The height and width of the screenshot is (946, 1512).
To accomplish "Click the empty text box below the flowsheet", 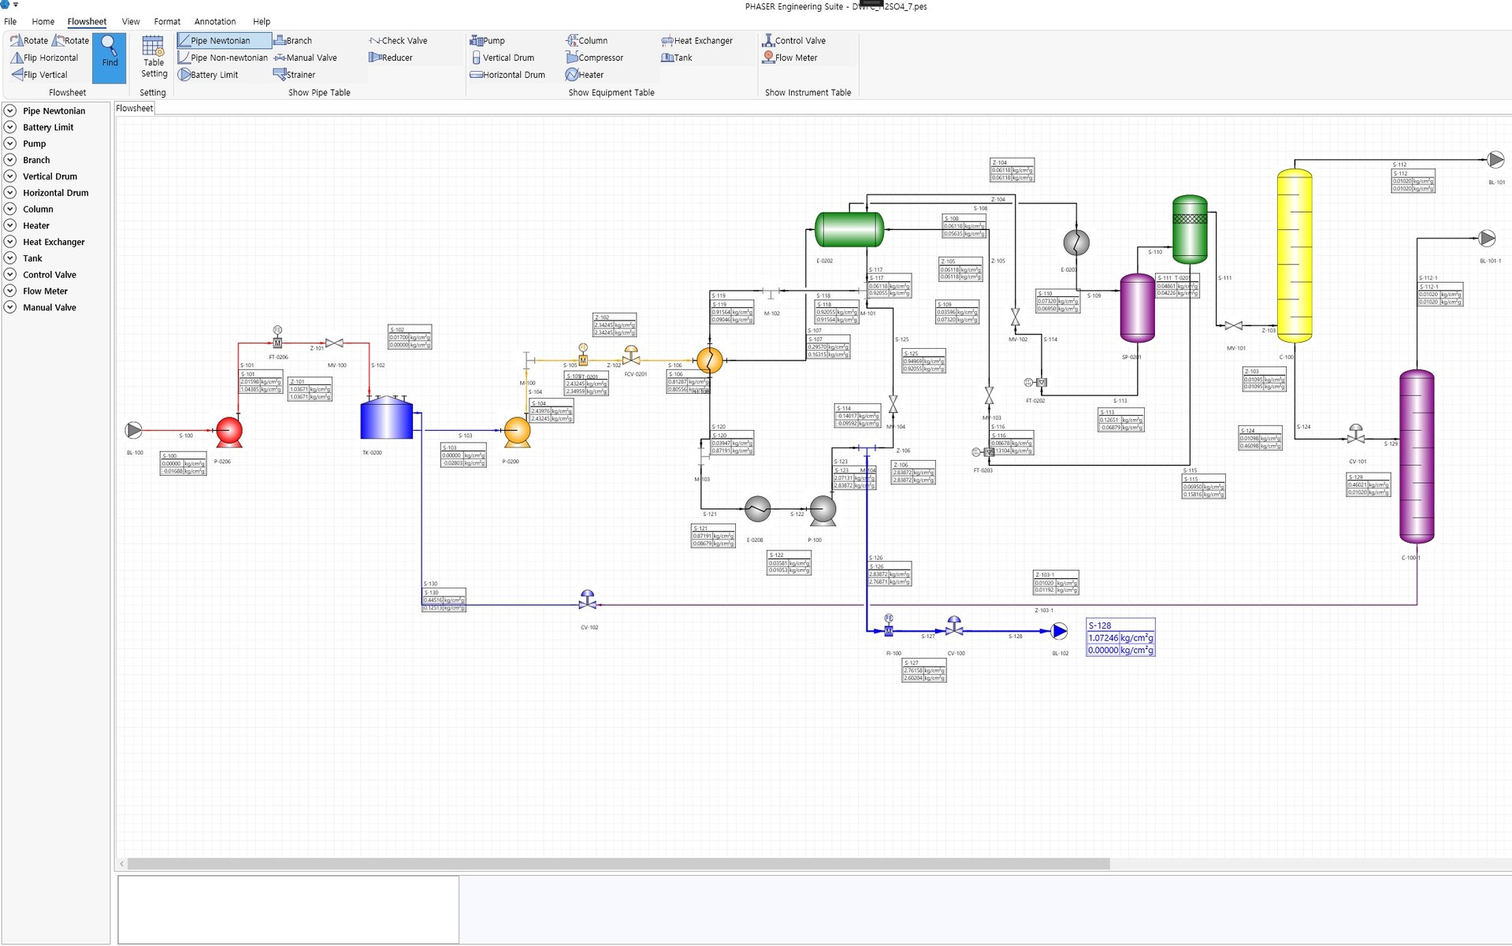I will pos(288,910).
